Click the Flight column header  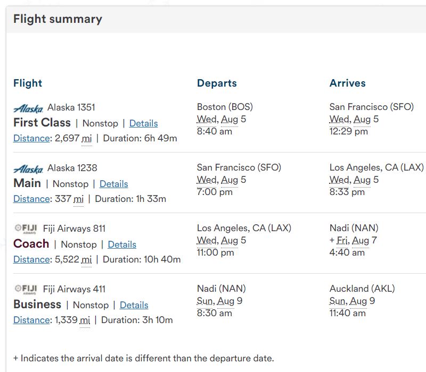click(28, 83)
